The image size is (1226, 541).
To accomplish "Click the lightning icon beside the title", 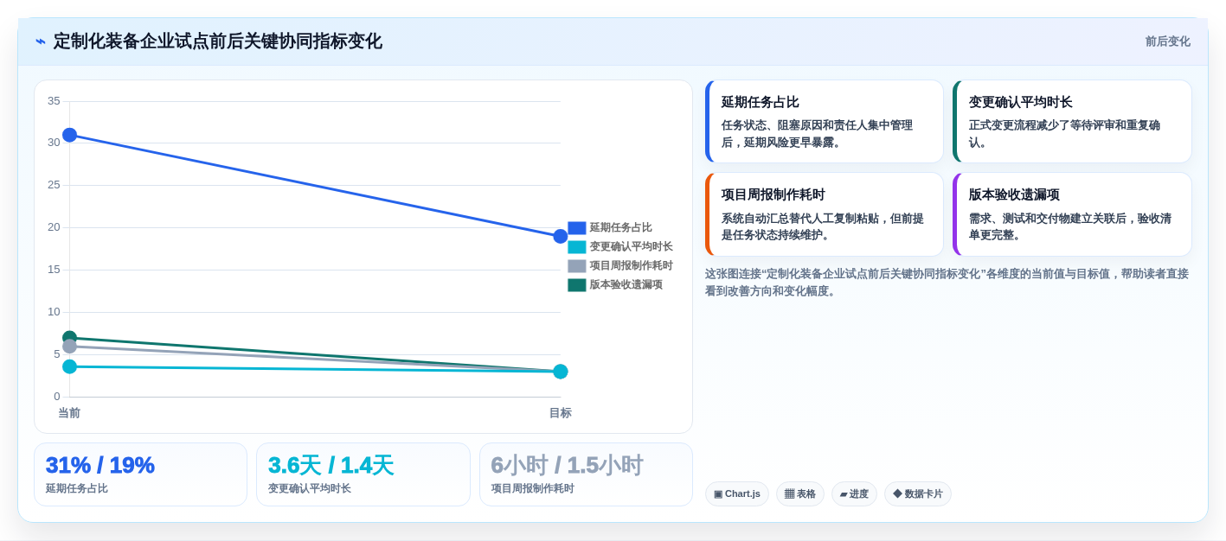I will pyautogui.click(x=41, y=41).
